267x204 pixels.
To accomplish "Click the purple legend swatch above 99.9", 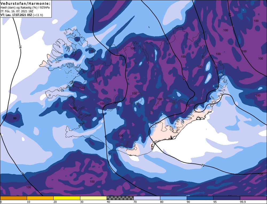I will 253,198.
